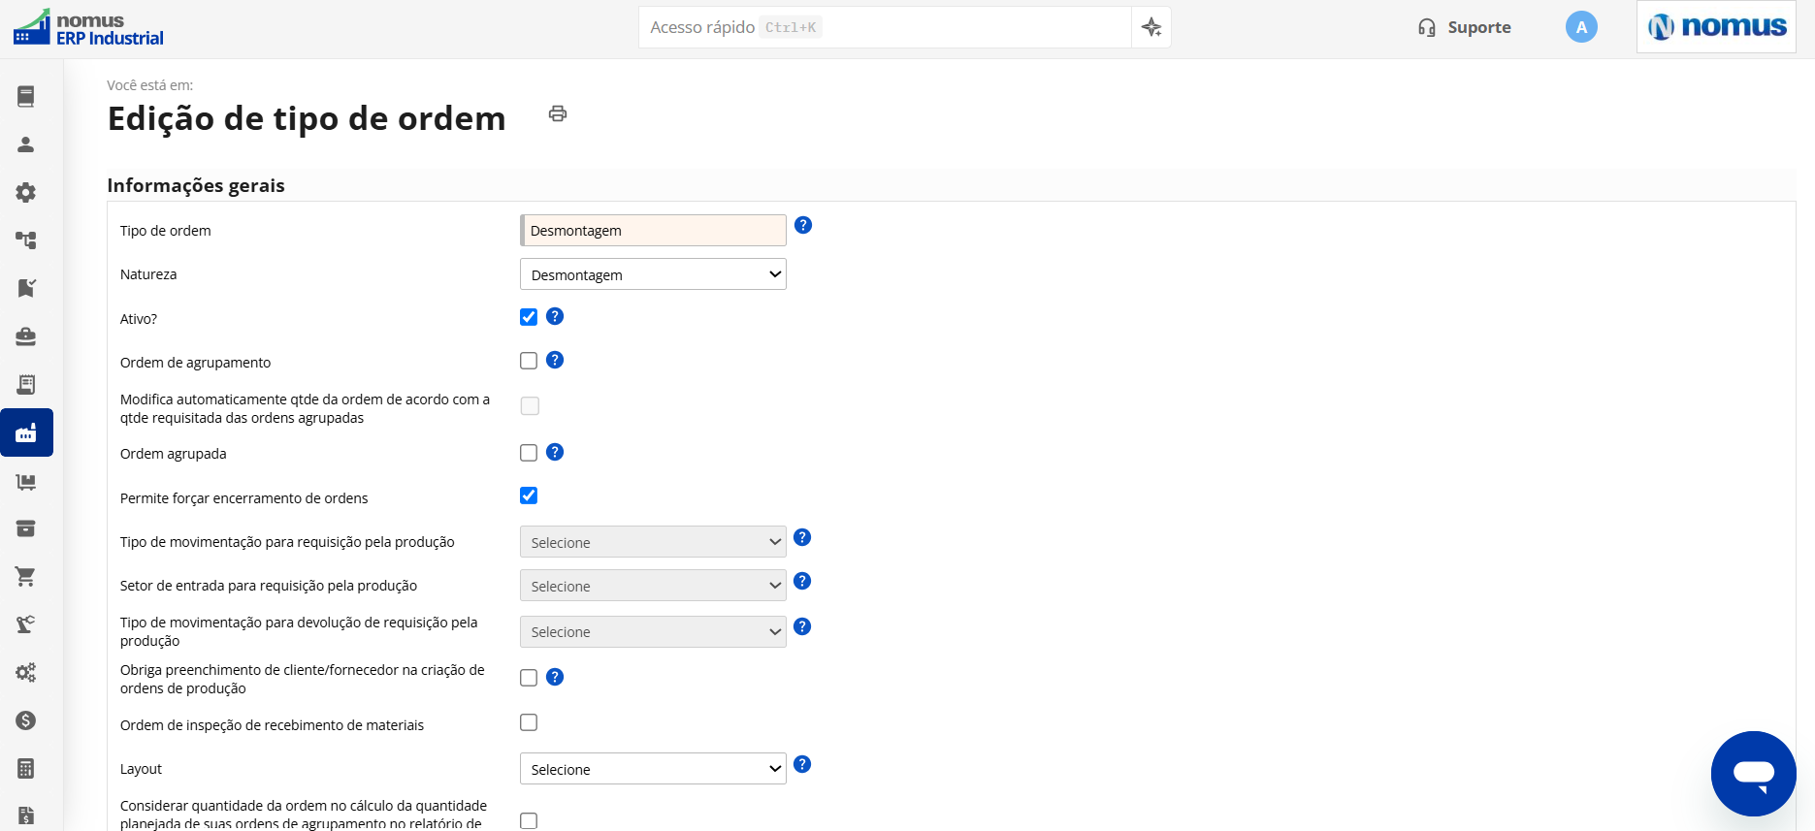Open the user avatar A menu

[x=1581, y=27]
